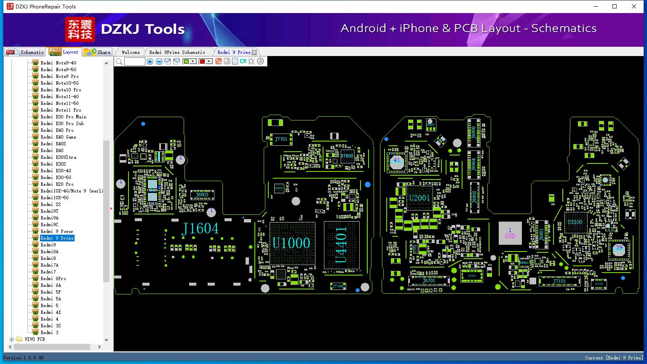
Task: Click the PCB icon beside Redmi K30S
Action: pyautogui.click(x=35, y=164)
